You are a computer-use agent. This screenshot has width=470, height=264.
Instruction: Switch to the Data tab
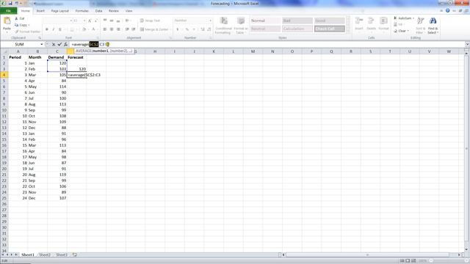98,11
